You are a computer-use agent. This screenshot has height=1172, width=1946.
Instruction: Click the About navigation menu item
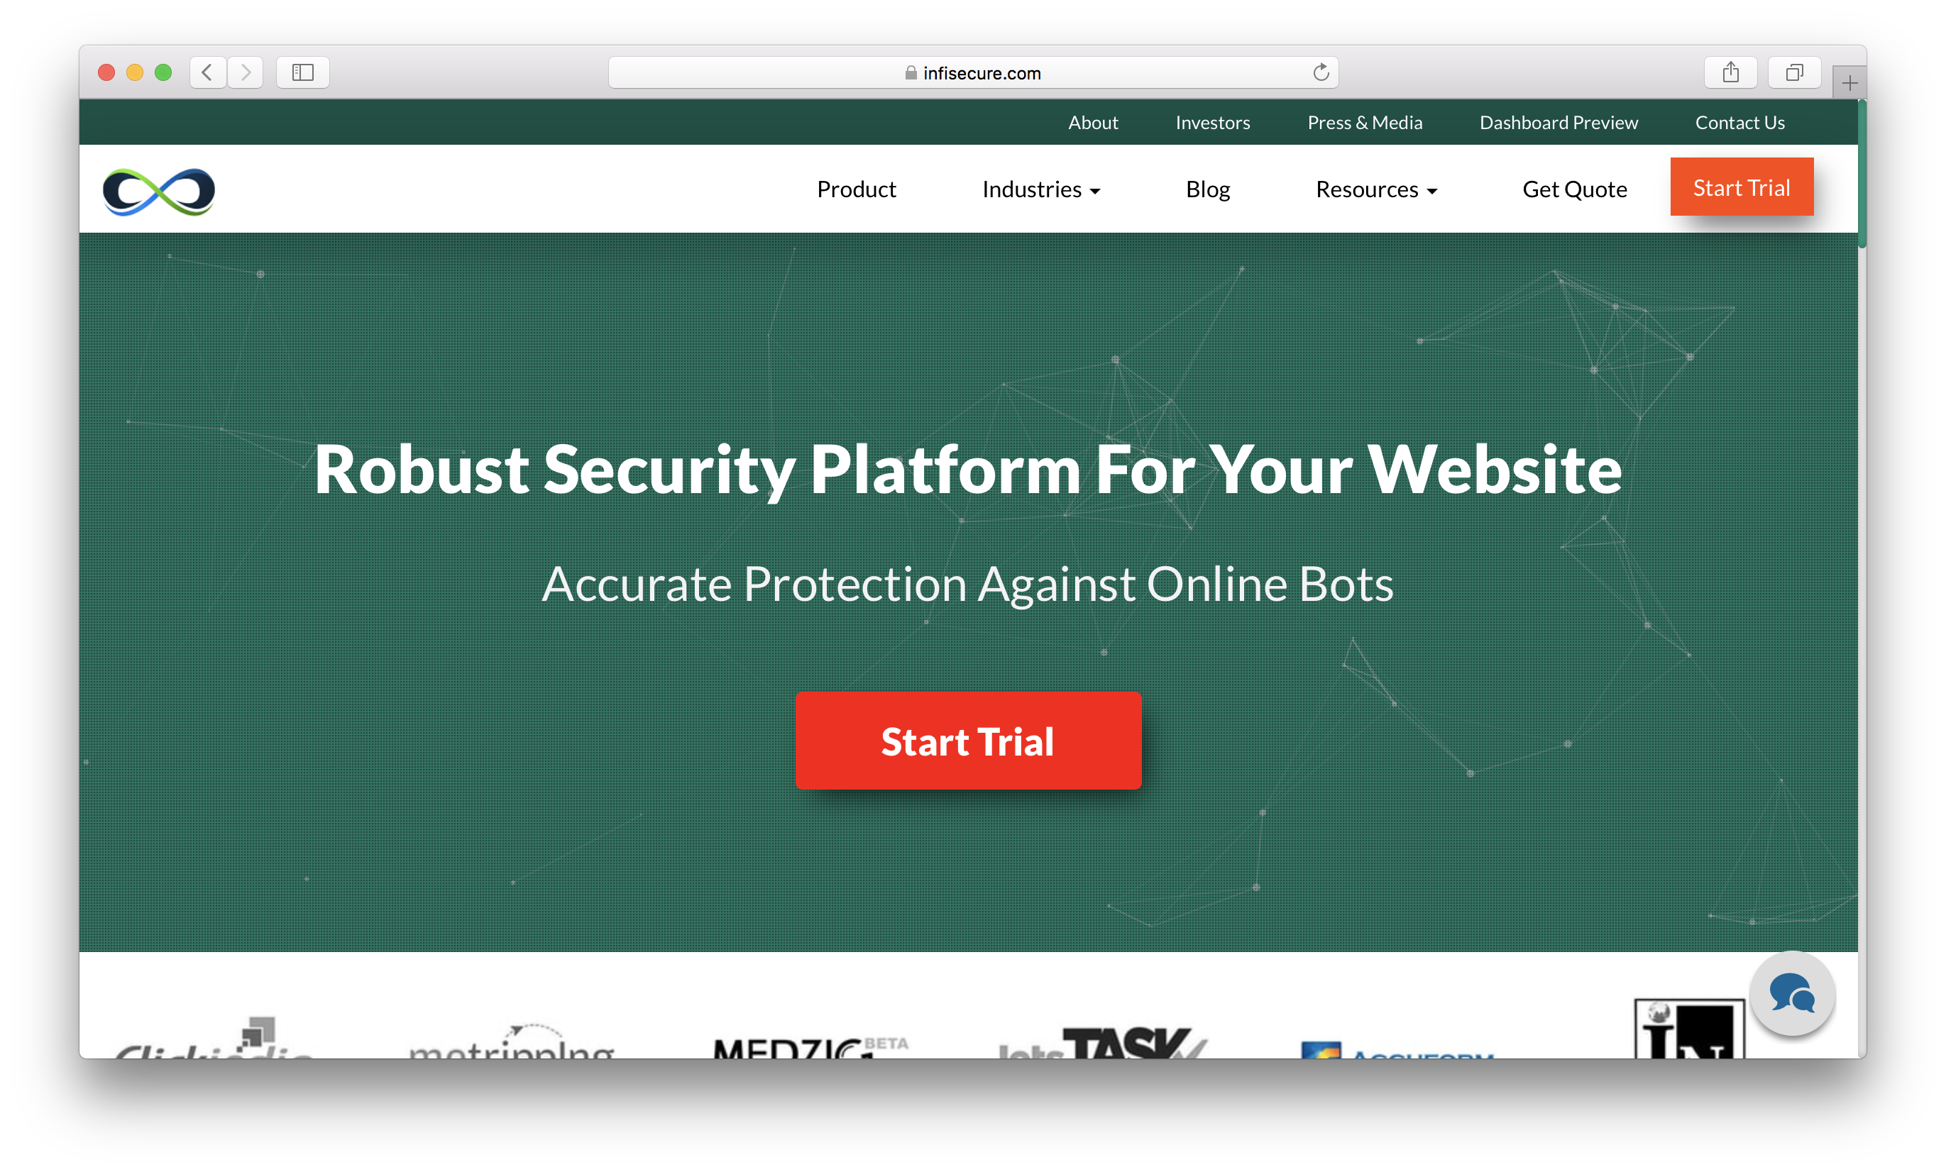(1094, 121)
